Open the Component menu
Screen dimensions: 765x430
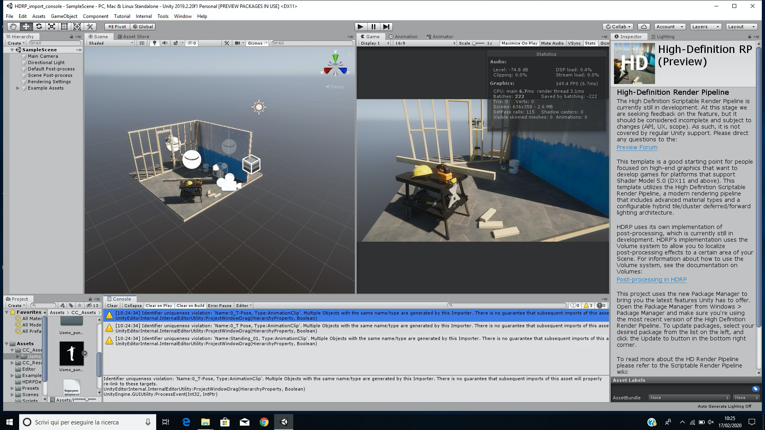(96, 16)
